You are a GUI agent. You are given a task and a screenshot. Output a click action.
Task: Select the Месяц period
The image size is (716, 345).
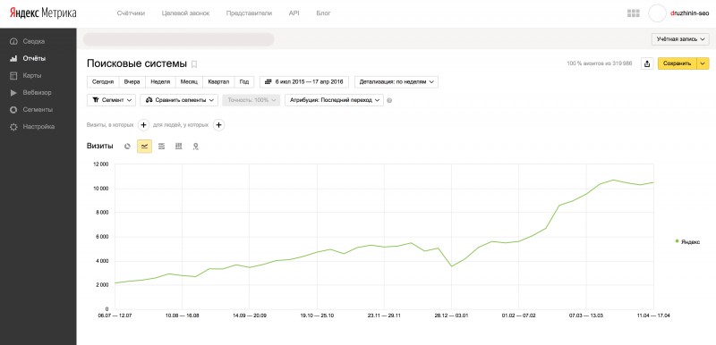[189, 82]
